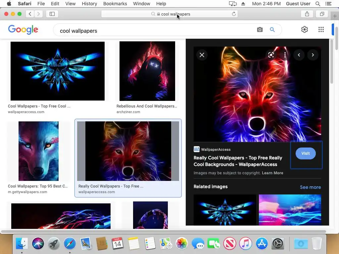The image size is (339, 254).
Task: Click the Learn More copyright link
Action: click(272, 173)
